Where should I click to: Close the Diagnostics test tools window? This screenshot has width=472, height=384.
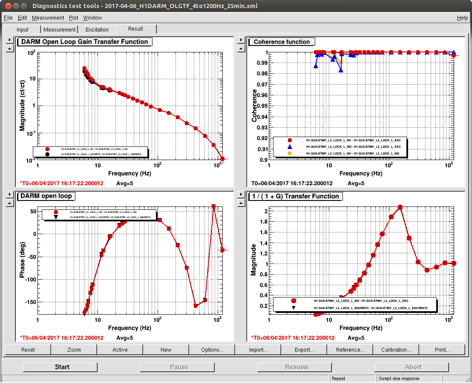pyautogui.click(x=9, y=6)
